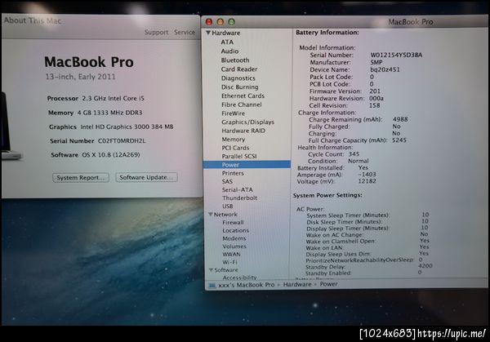Select Locations under Network
Screen dimensions: 490x342
point(236,230)
